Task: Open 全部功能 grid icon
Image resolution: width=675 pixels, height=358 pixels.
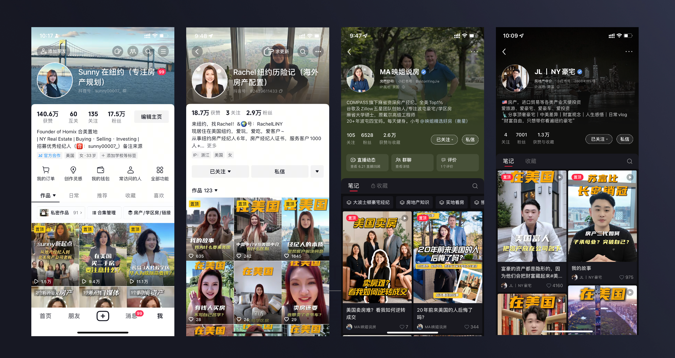Action: pos(160,170)
